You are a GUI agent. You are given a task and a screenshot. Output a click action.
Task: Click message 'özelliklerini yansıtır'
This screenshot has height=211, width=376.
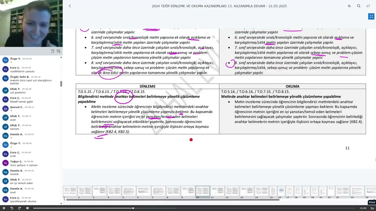(22, 71)
